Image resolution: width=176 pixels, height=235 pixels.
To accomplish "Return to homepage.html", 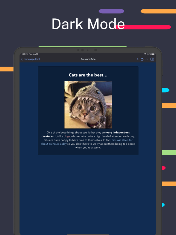I will (31, 59).
